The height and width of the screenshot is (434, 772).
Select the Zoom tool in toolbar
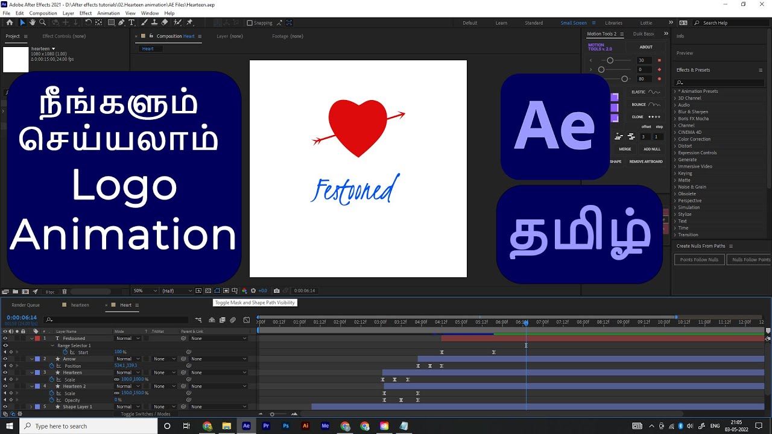[42, 22]
